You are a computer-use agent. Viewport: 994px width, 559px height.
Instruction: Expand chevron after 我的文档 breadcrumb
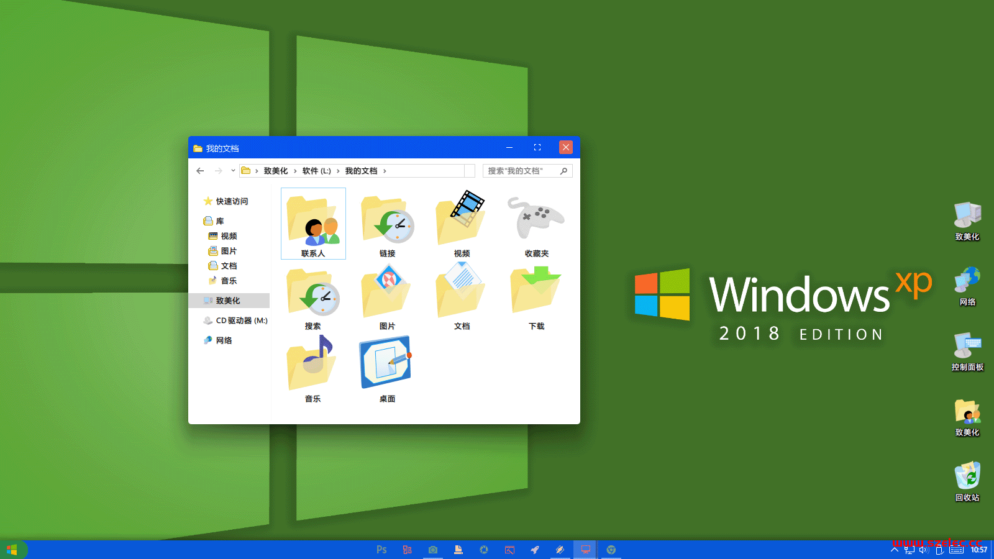[x=385, y=171]
